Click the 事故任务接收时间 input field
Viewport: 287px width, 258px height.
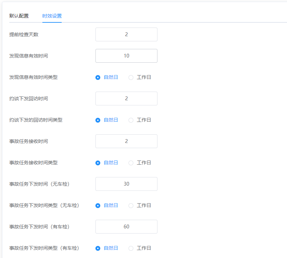[126, 141]
